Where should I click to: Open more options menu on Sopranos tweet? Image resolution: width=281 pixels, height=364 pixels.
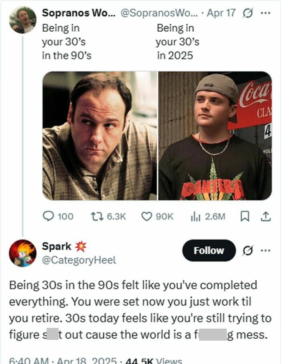coord(265,12)
